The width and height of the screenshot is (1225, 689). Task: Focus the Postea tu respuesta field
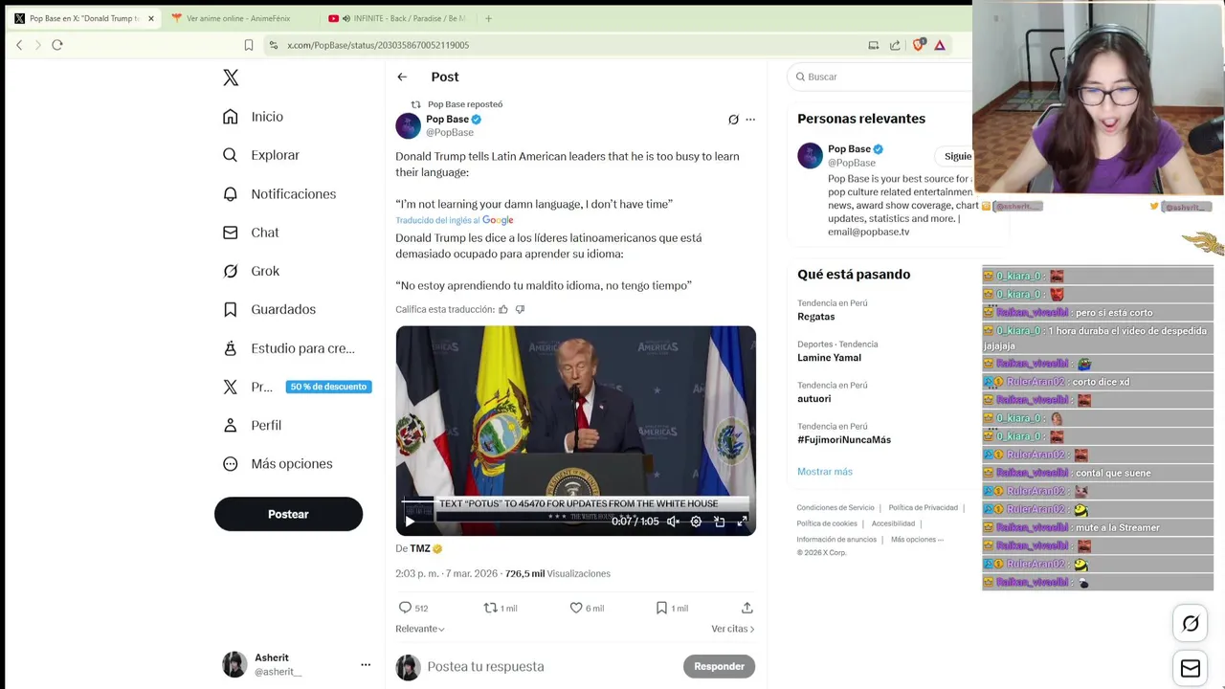[550, 666]
